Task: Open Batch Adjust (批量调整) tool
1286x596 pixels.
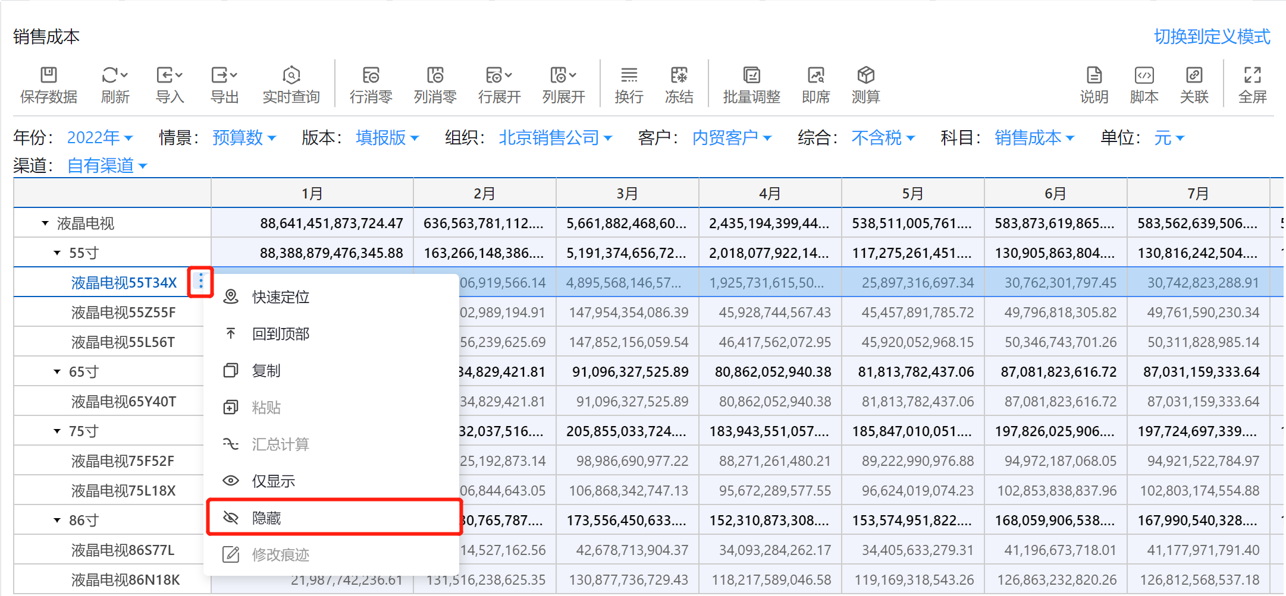Action: pyautogui.click(x=751, y=75)
